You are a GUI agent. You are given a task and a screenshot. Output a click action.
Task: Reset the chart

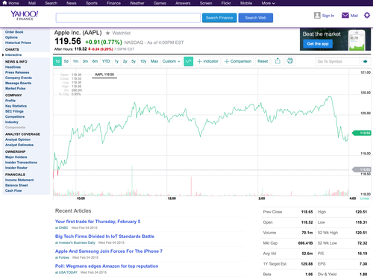(x=263, y=61)
